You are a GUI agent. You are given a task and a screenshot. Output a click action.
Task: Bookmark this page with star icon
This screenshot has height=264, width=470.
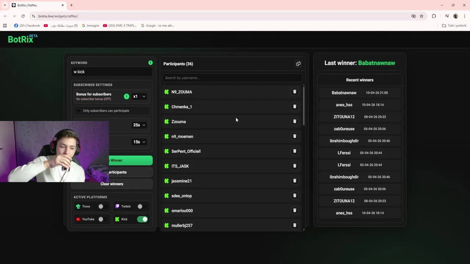422,16
